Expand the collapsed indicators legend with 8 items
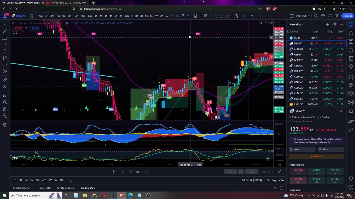The height and width of the screenshot is (199, 355). 15,33
